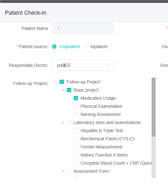Collapse the Basic project tree arrow
The width and height of the screenshot is (168, 194).
point(63,90)
